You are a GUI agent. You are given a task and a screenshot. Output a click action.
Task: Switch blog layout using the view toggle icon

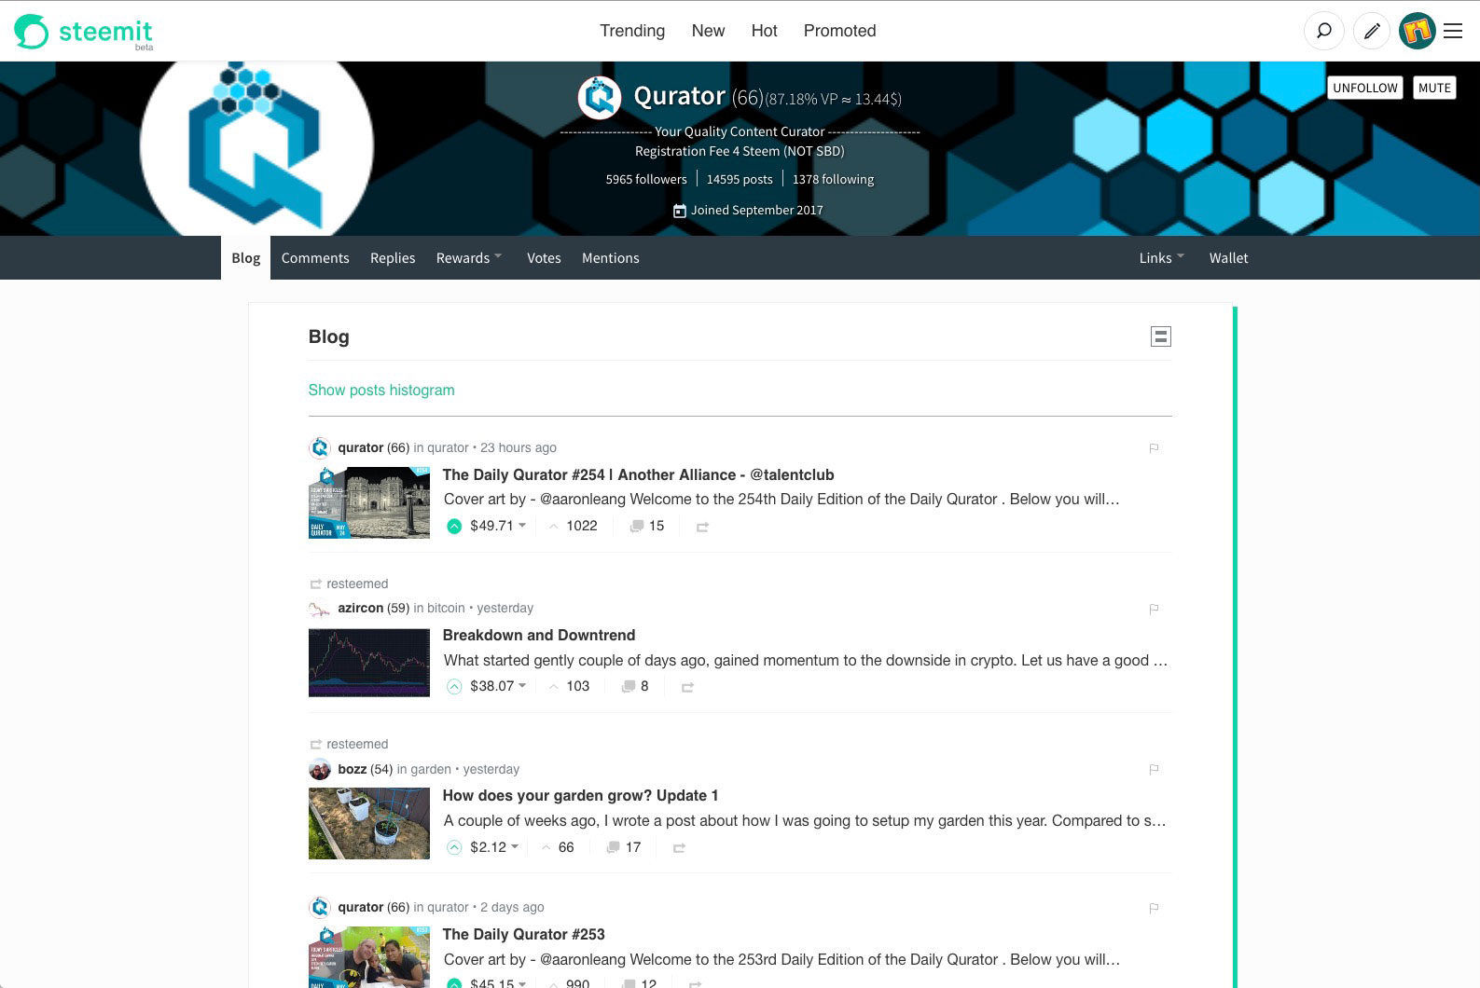pyautogui.click(x=1161, y=336)
